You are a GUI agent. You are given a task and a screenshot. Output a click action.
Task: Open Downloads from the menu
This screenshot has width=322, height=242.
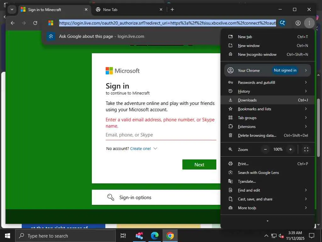pyautogui.click(x=268, y=100)
